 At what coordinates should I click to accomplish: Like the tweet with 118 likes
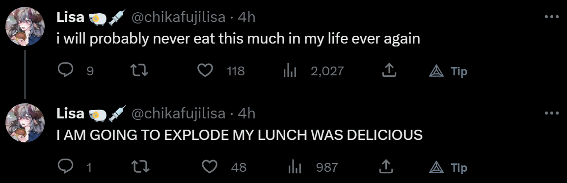pos(206,71)
